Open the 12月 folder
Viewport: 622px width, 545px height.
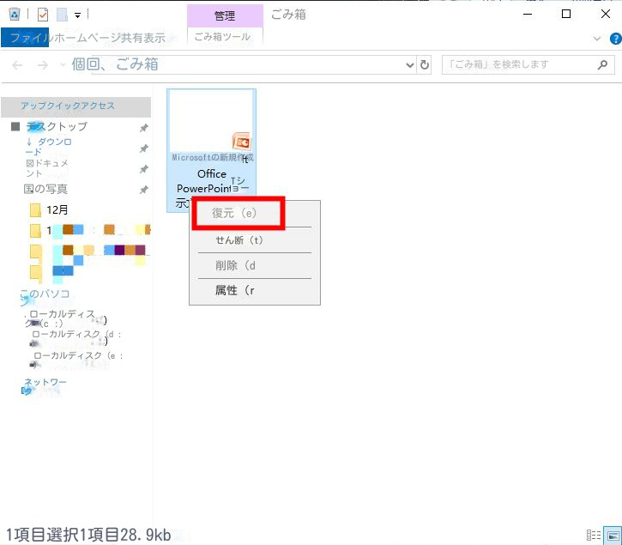[57, 209]
